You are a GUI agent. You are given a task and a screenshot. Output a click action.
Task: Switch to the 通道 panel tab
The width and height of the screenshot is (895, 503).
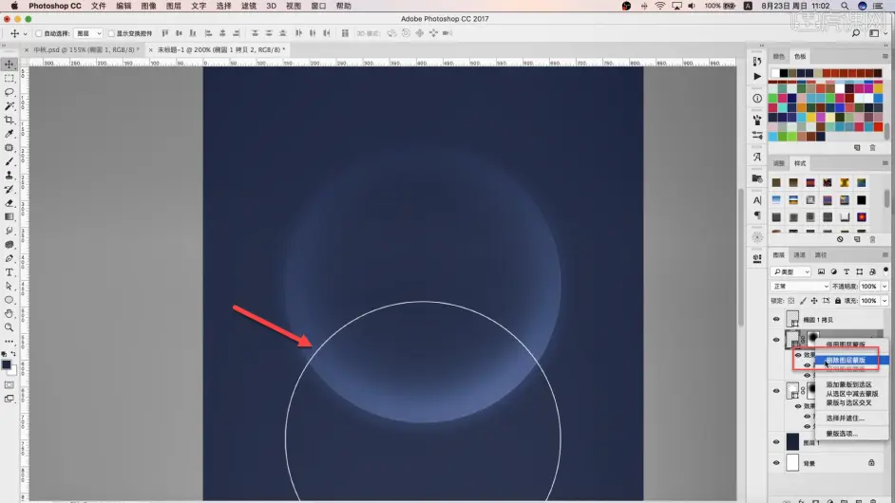click(x=800, y=255)
